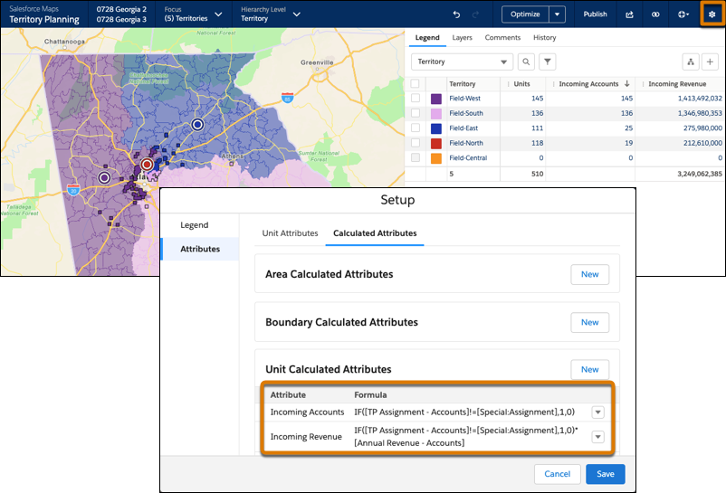This screenshot has width=726, height=493.
Task: Check the Field-East row checkbox
Action: (416, 128)
